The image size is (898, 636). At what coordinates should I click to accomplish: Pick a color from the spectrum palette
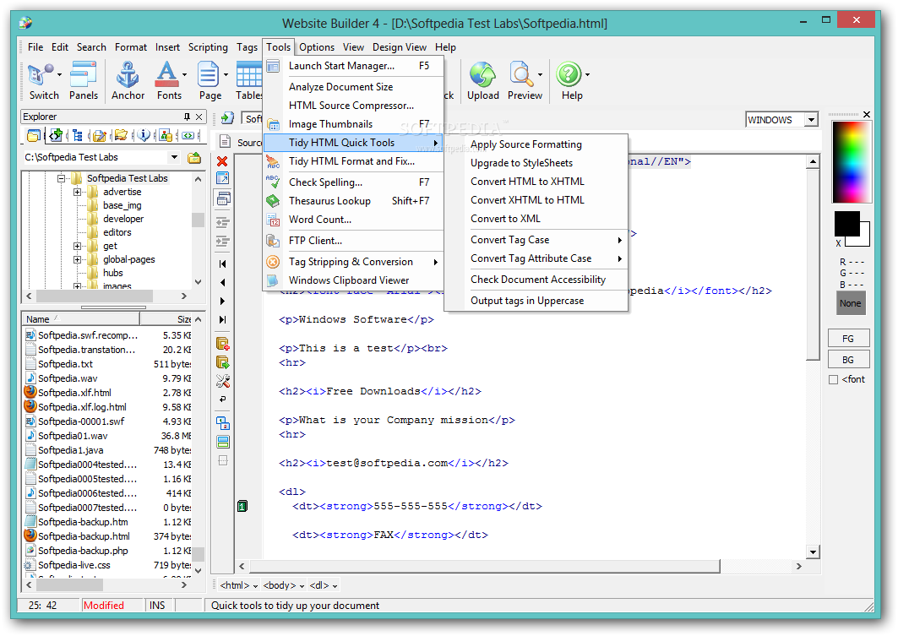(852, 161)
